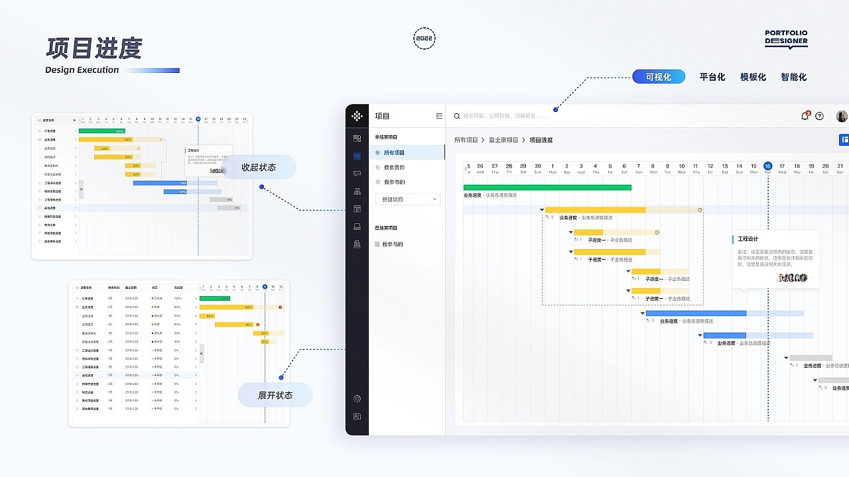Viewport: 849px width, 477px height.
Task: Click the left arrow of the Gantt date header
Action: pos(466,170)
